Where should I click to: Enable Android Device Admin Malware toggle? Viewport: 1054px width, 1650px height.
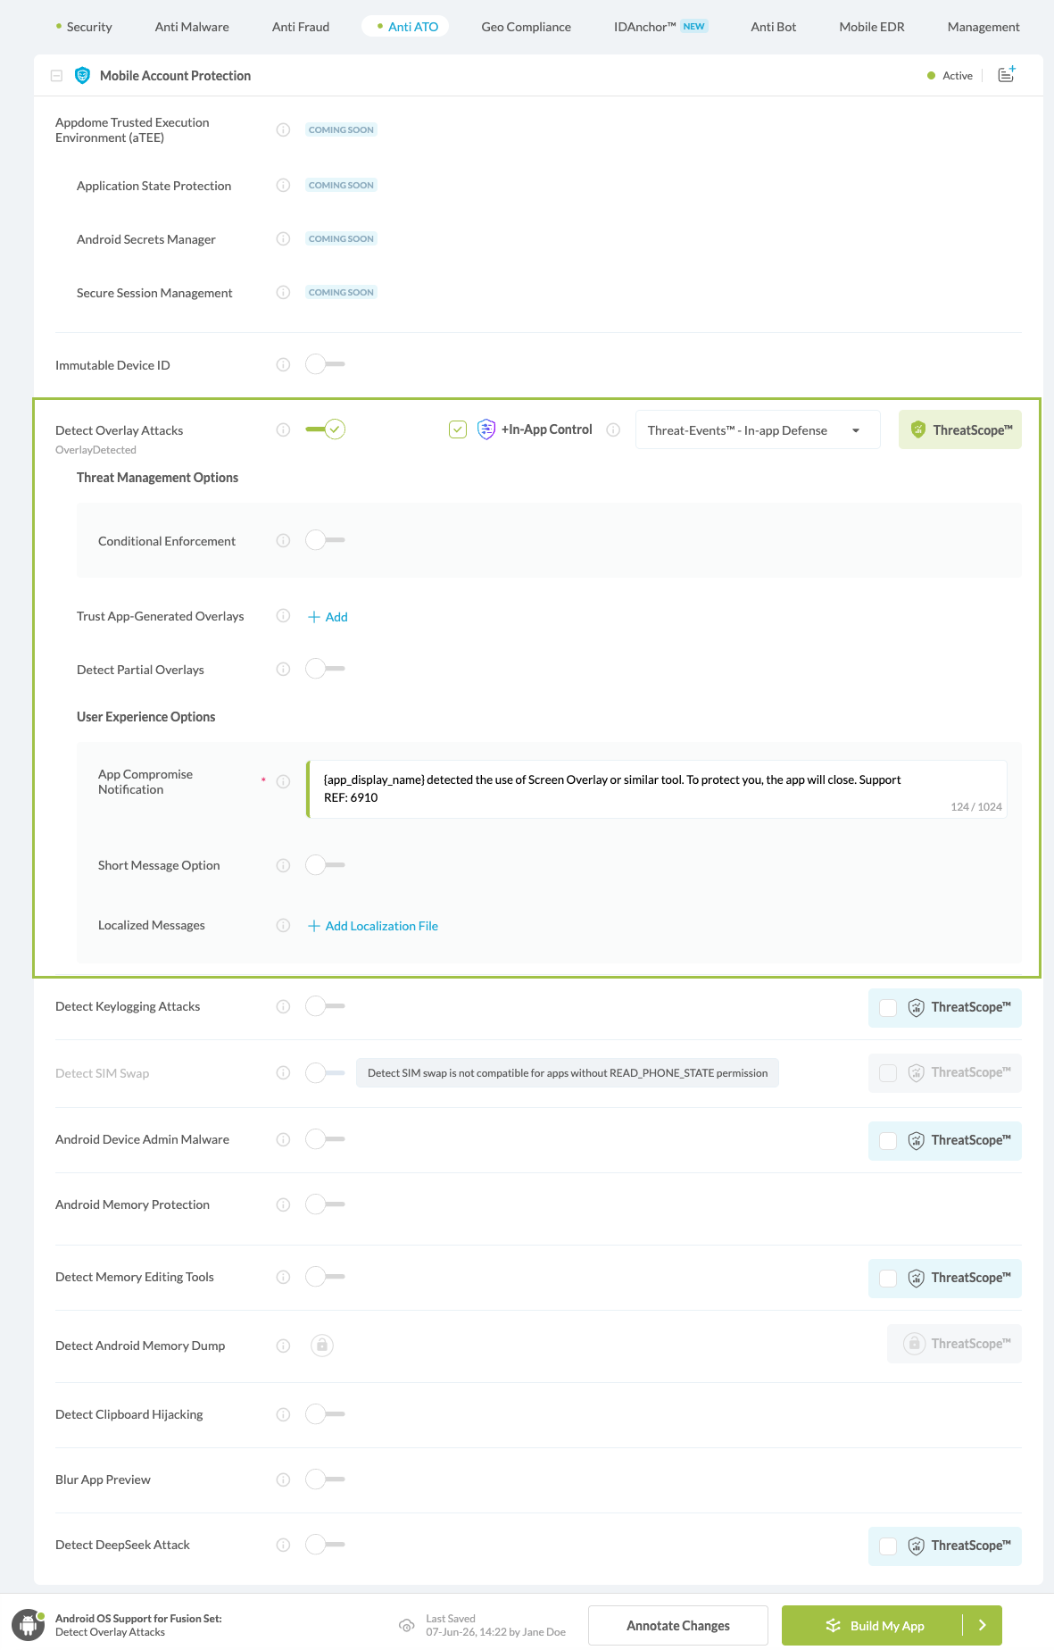pyautogui.click(x=325, y=1139)
